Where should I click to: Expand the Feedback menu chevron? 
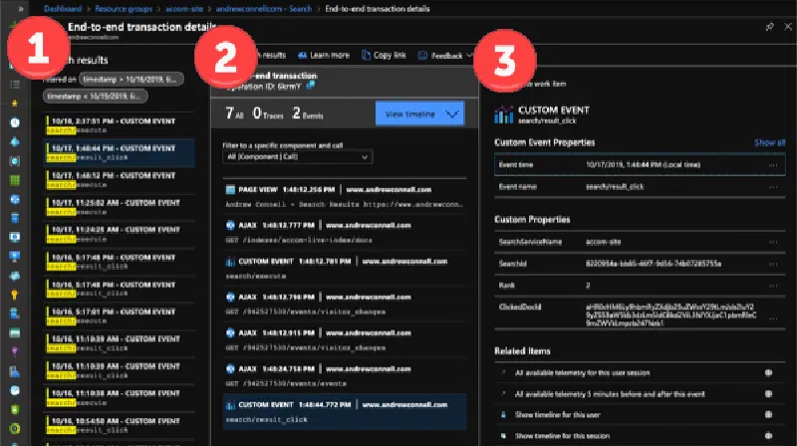click(x=469, y=55)
